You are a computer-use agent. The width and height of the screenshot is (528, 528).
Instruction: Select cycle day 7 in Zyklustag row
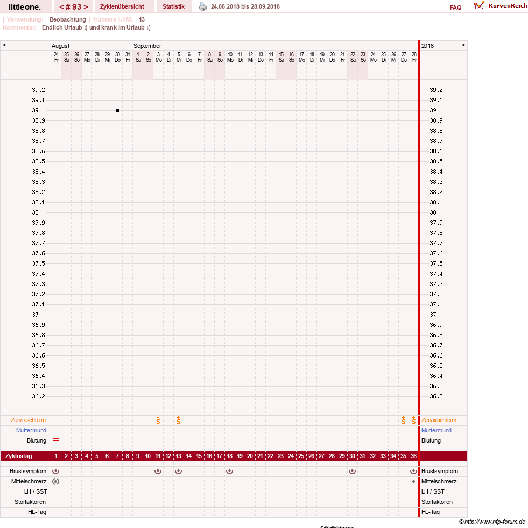(117, 456)
